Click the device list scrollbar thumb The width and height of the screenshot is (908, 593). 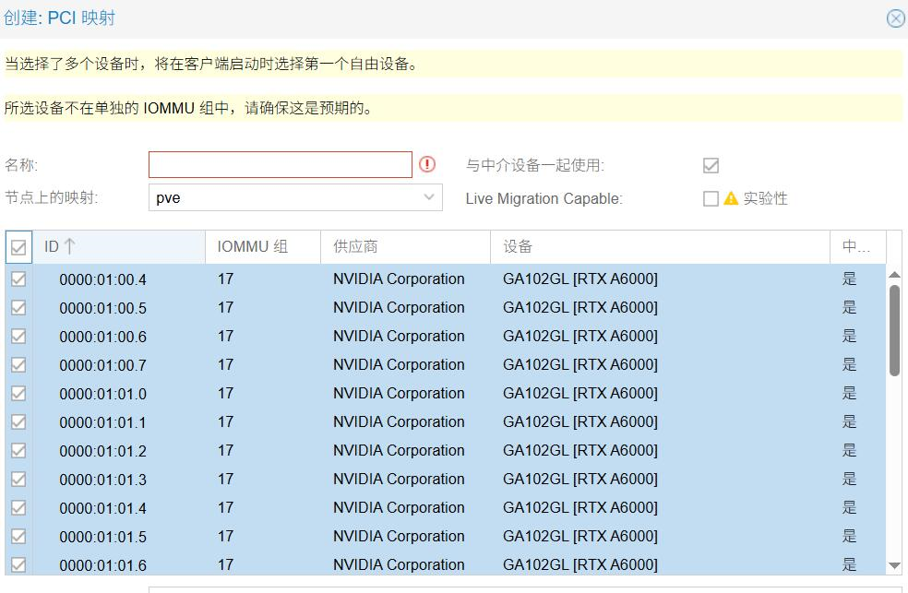(x=894, y=330)
